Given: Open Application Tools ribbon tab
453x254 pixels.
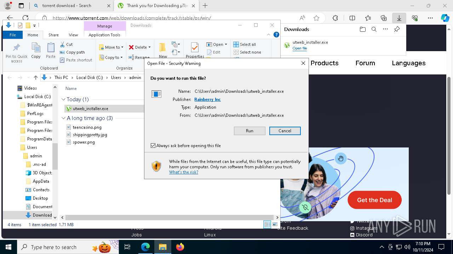Looking at the screenshot, I should coord(104,35).
